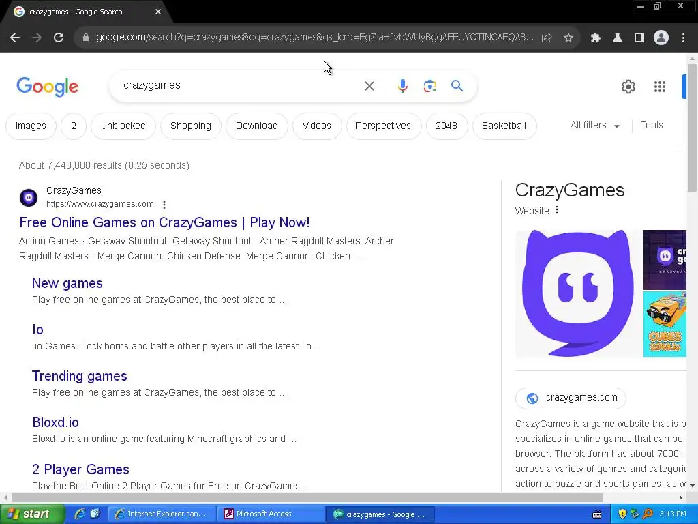Click the browser address bar URL
Viewport: 698px width, 524px height.
314,38
